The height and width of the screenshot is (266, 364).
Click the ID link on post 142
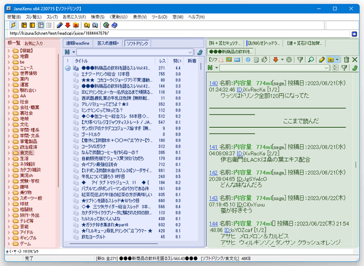click(240, 179)
